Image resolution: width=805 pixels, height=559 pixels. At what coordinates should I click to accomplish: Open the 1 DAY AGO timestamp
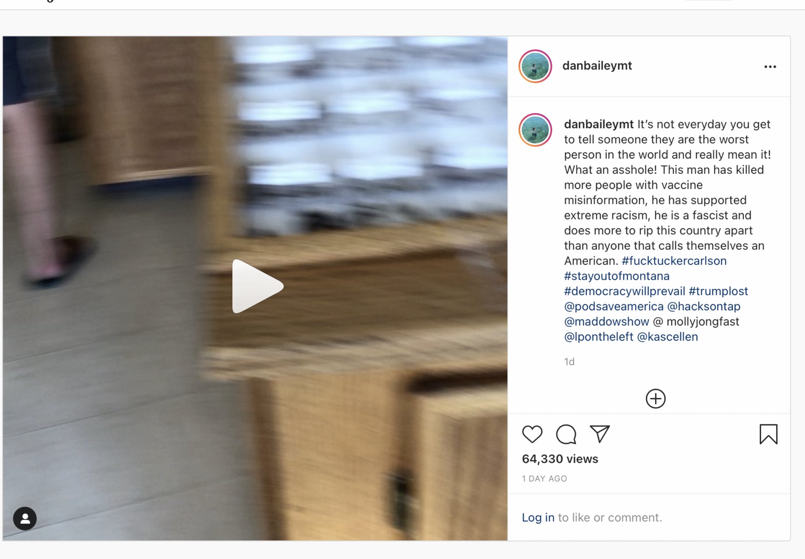[x=544, y=478]
